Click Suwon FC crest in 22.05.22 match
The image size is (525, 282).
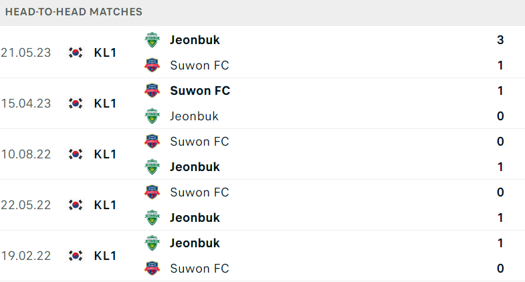point(152,192)
